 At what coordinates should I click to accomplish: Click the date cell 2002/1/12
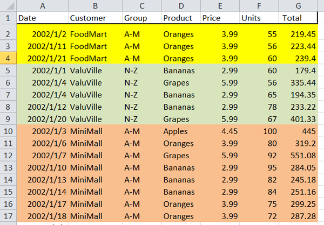tap(42, 107)
